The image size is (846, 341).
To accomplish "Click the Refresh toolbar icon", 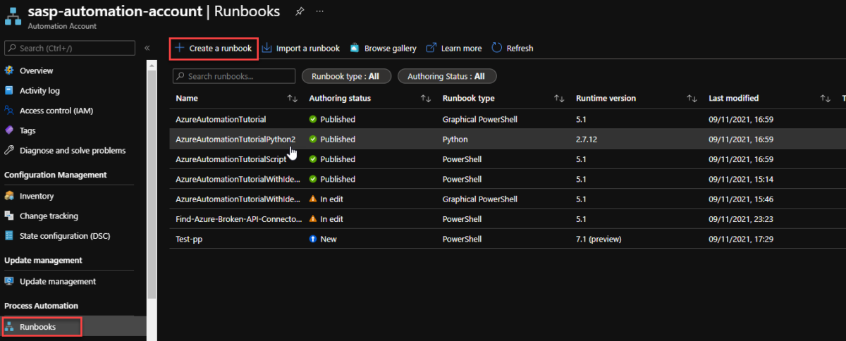I will (x=497, y=48).
